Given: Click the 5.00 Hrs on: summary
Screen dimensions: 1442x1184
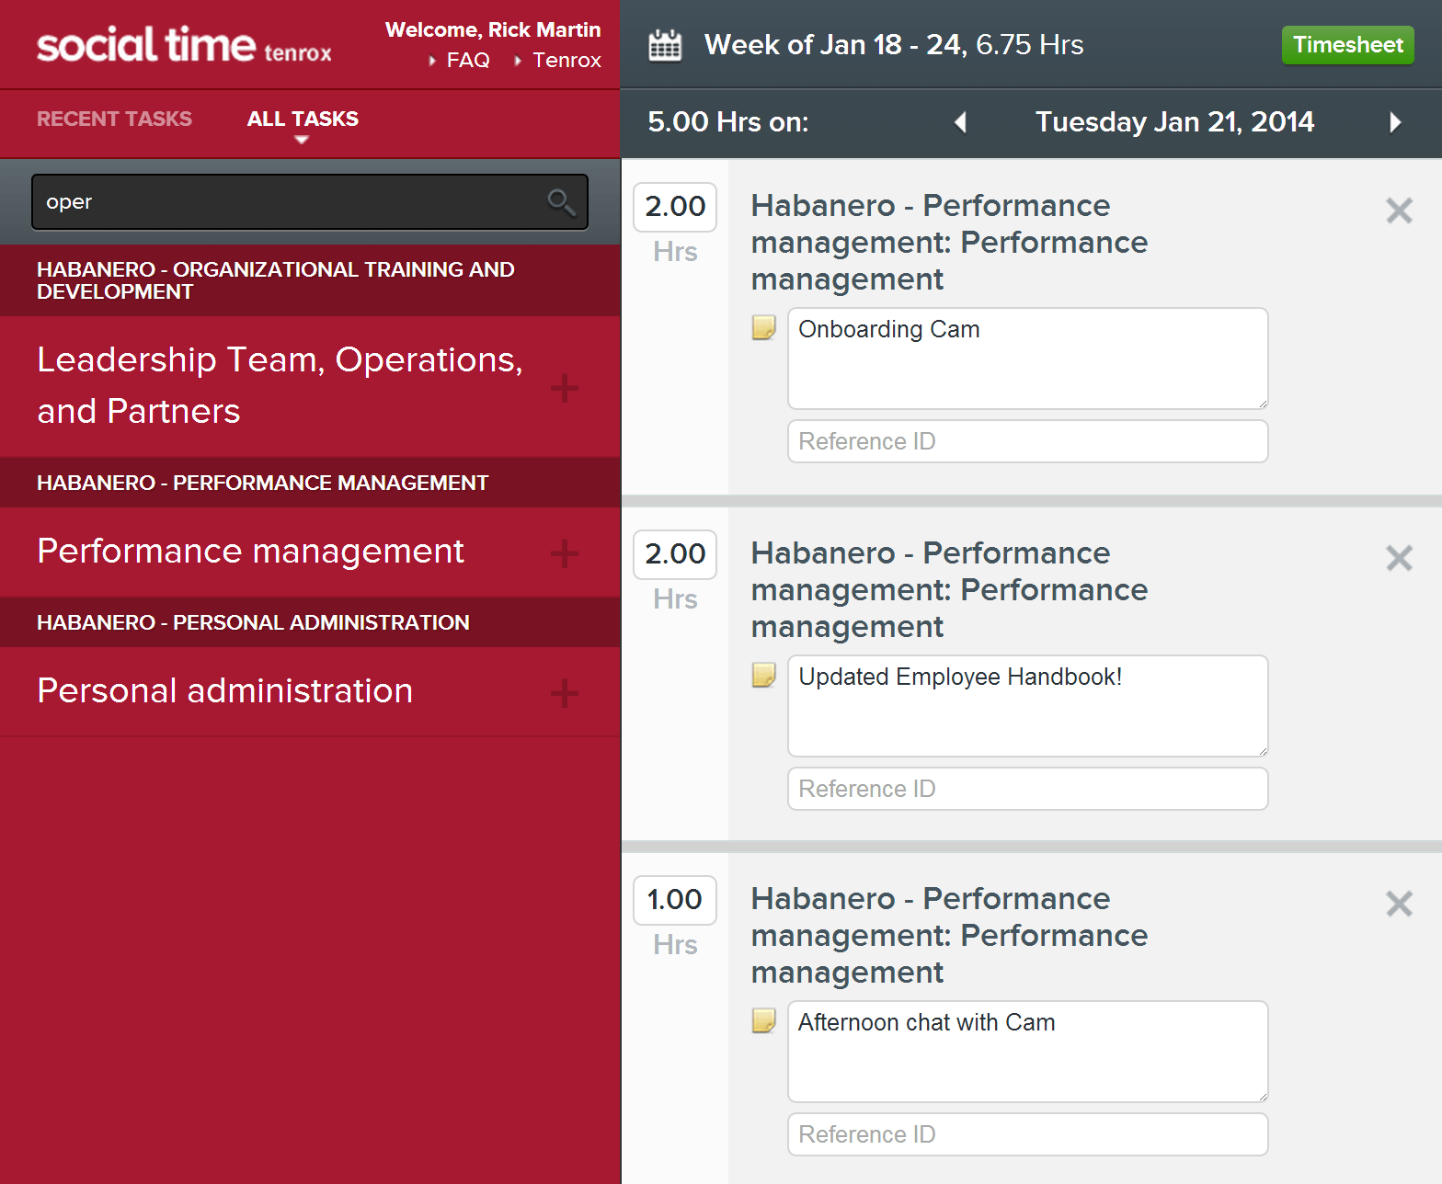Looking at the screenshot, I should pyautogui.click(x=728, y=122).
